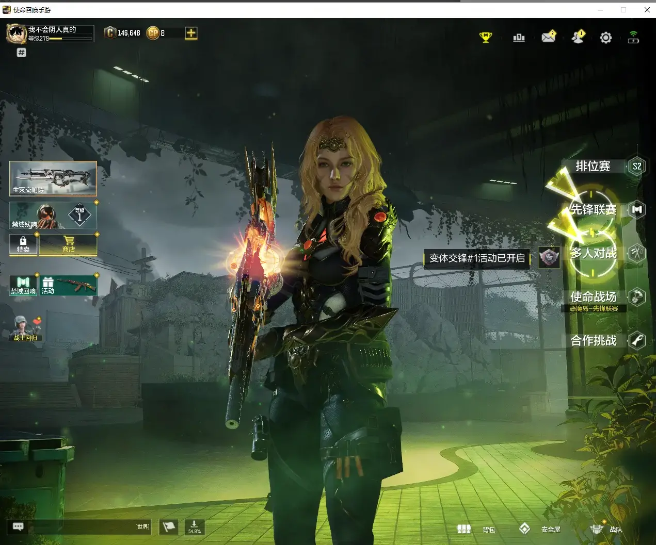Open the 安全屋 safehouse tab
The image size is (656, 545).
coord(539,529)
